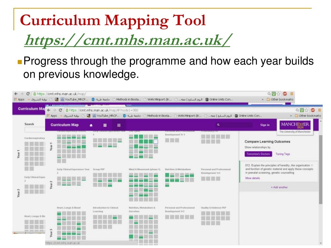Select Tuning Tags relationship option
The height and width of the screenshot is (248, 331).
tap(283, 154)
